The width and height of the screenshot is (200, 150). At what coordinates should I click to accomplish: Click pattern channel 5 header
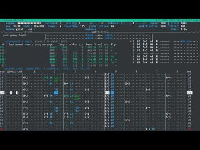coord(116,72)
